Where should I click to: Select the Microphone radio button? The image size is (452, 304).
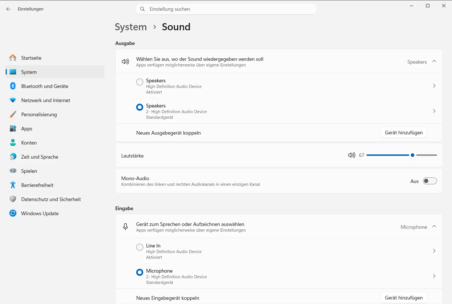[140, 272]
